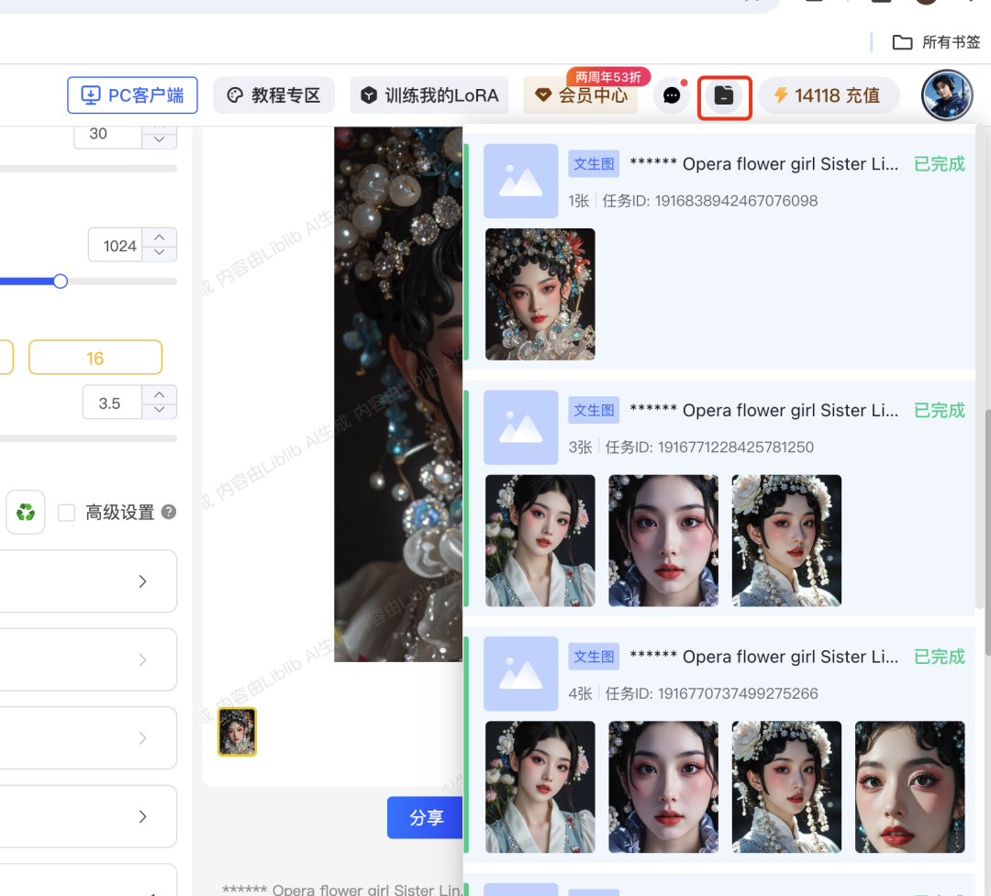Open the help question-mark beside 高级设置

pyautogui.click(x=168, y=513)
